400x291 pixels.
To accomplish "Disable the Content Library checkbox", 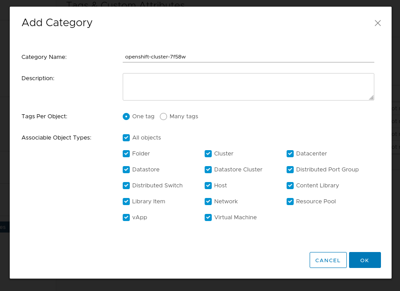I will coord(290,186).
